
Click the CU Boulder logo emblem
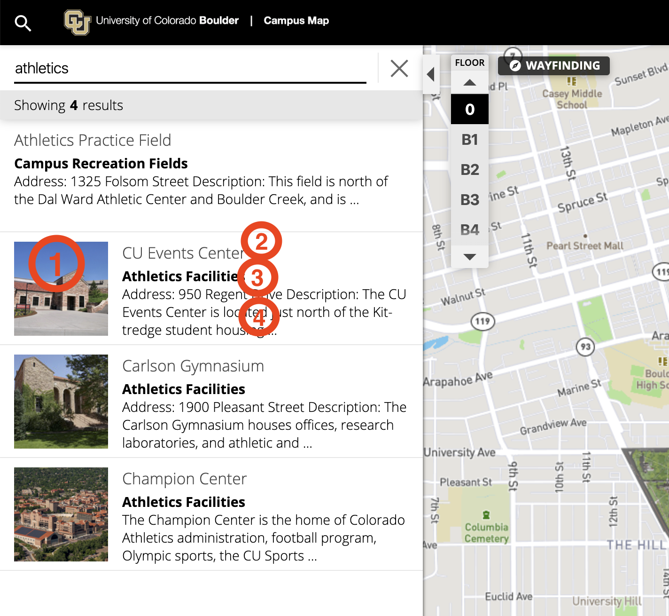click(x=78, y=22)
